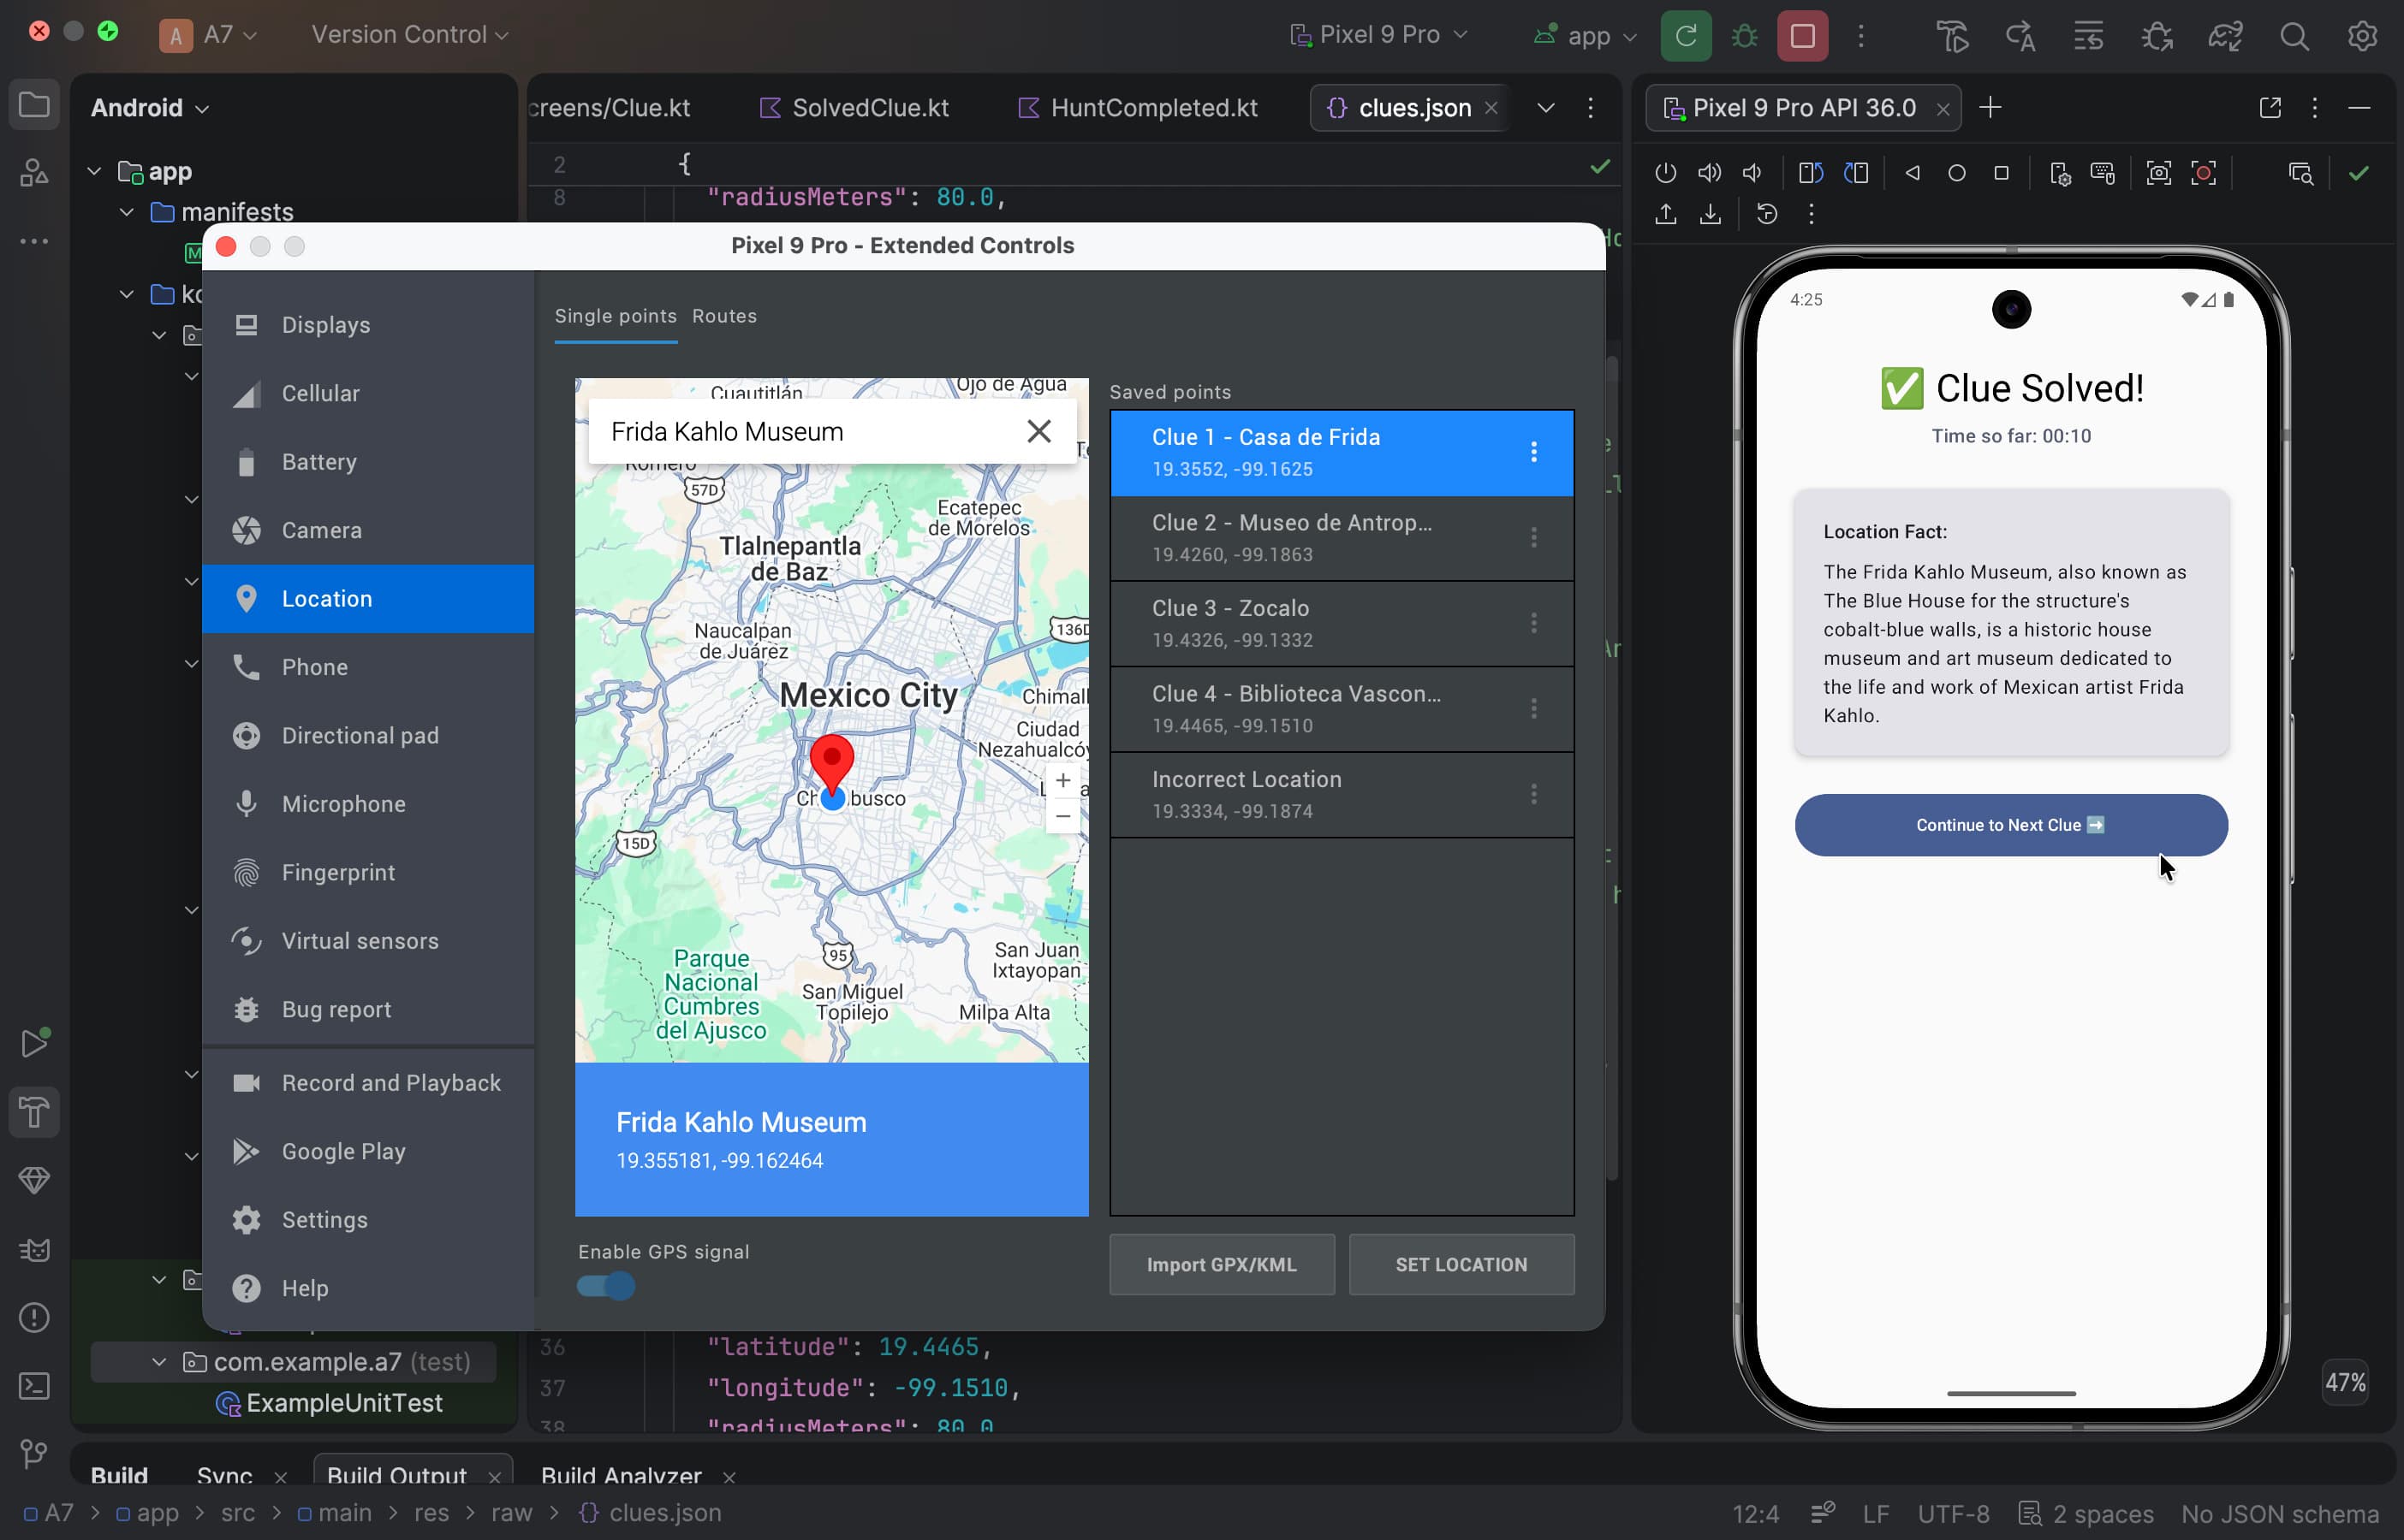Open the A7 project dropdown

209,35
